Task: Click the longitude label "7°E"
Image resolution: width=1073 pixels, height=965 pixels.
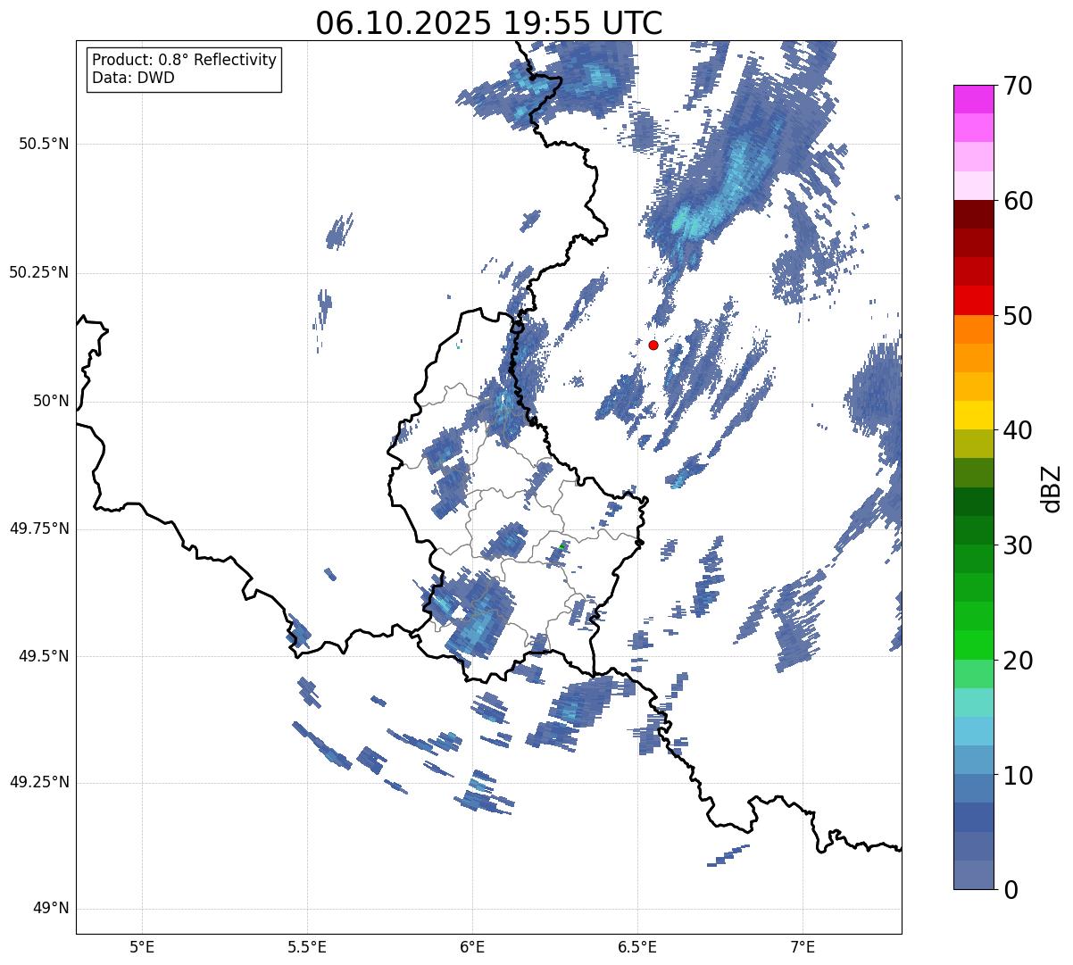Action: [803, 947]
